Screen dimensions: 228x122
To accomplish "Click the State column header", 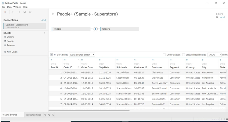I will pyautogui.click(x=223, y=67).
